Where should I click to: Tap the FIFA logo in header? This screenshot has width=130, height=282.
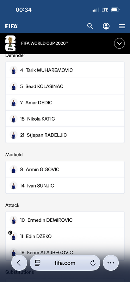tap(11, 26)
